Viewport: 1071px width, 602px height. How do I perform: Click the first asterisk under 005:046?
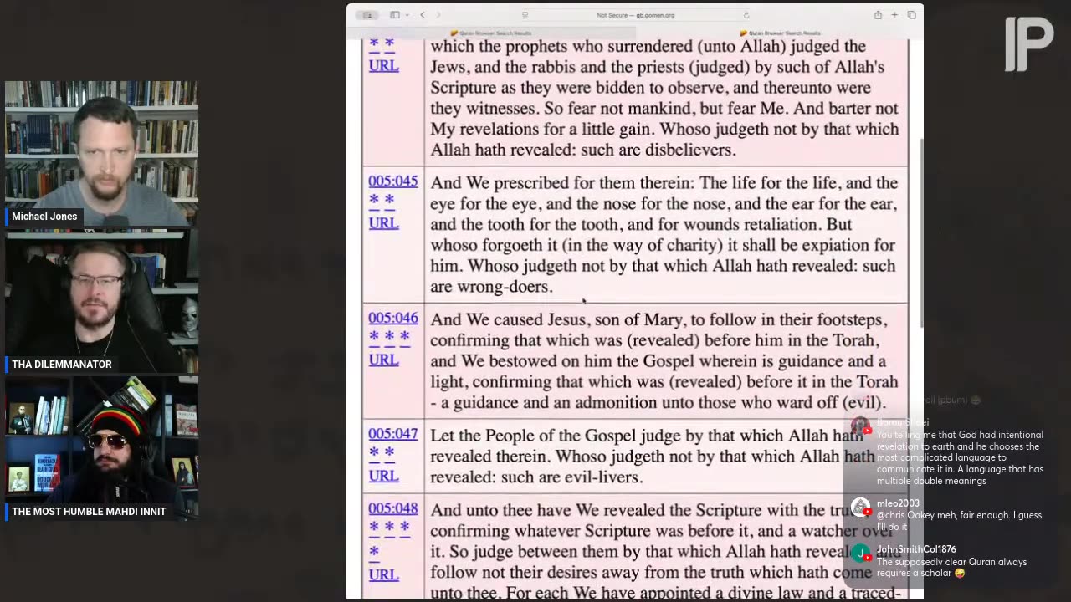pyautogui.click(x=374, y=338)
